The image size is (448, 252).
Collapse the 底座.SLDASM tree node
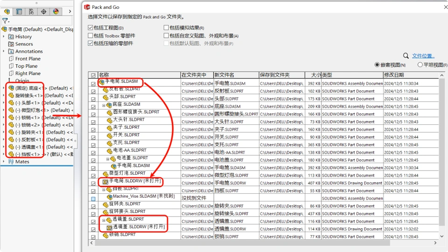pyautogui.click(x=104, y=105)
